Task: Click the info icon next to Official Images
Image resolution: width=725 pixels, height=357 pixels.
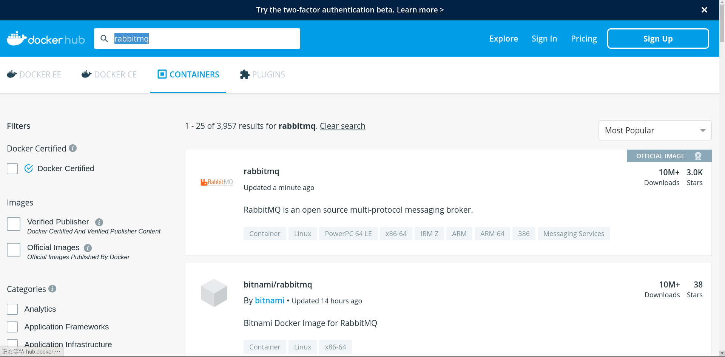Action: [x=88, y=248]
